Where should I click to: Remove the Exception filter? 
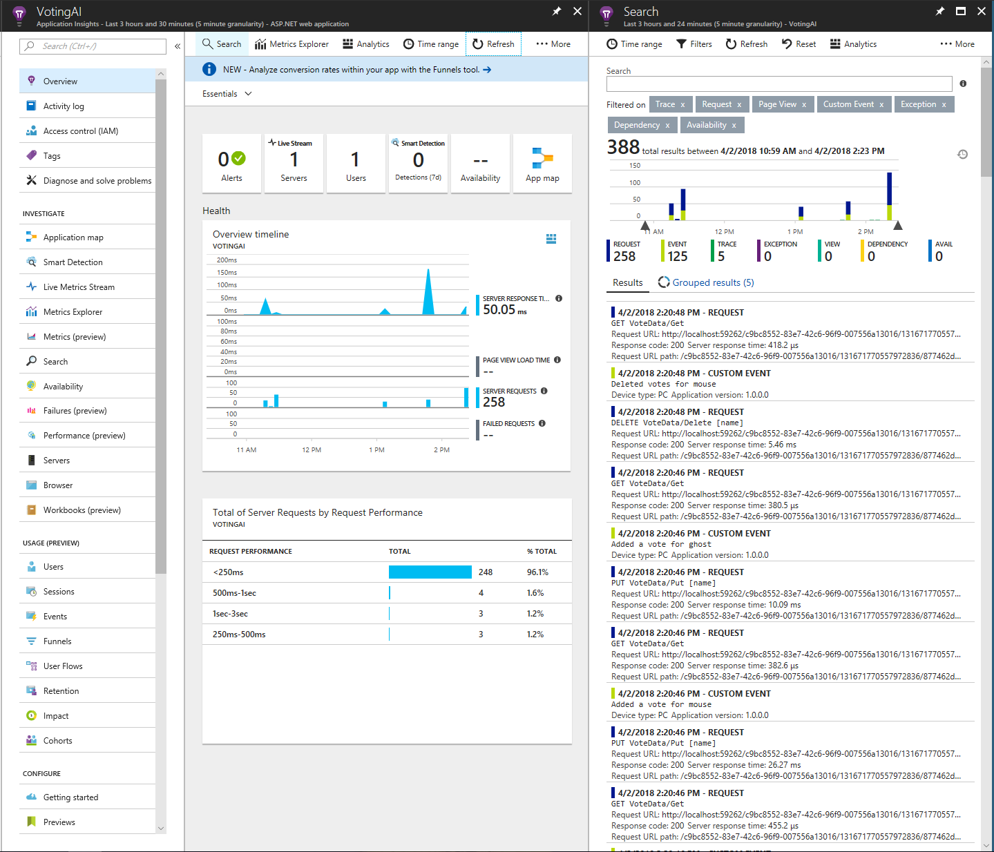click(x=944, y=104)
